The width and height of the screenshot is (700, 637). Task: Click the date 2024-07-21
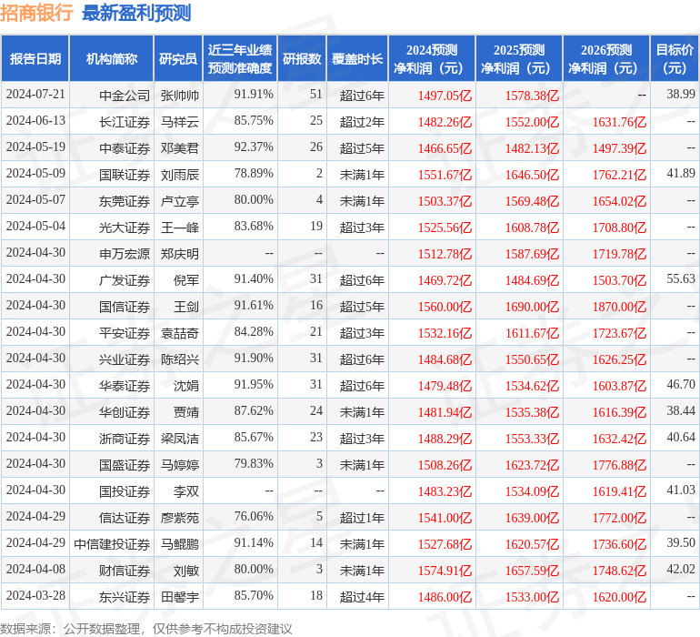(x=35, y=95)
